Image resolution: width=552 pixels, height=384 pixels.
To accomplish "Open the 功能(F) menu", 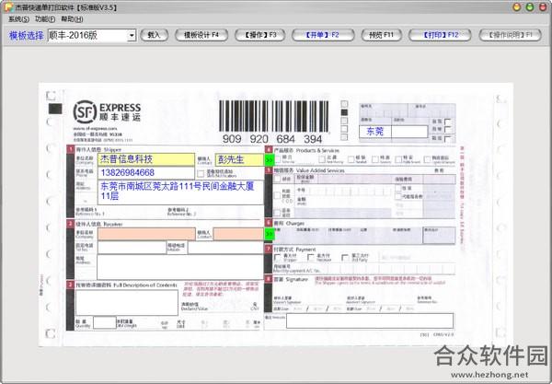I will pyautogui.click(x=45, y=19).
